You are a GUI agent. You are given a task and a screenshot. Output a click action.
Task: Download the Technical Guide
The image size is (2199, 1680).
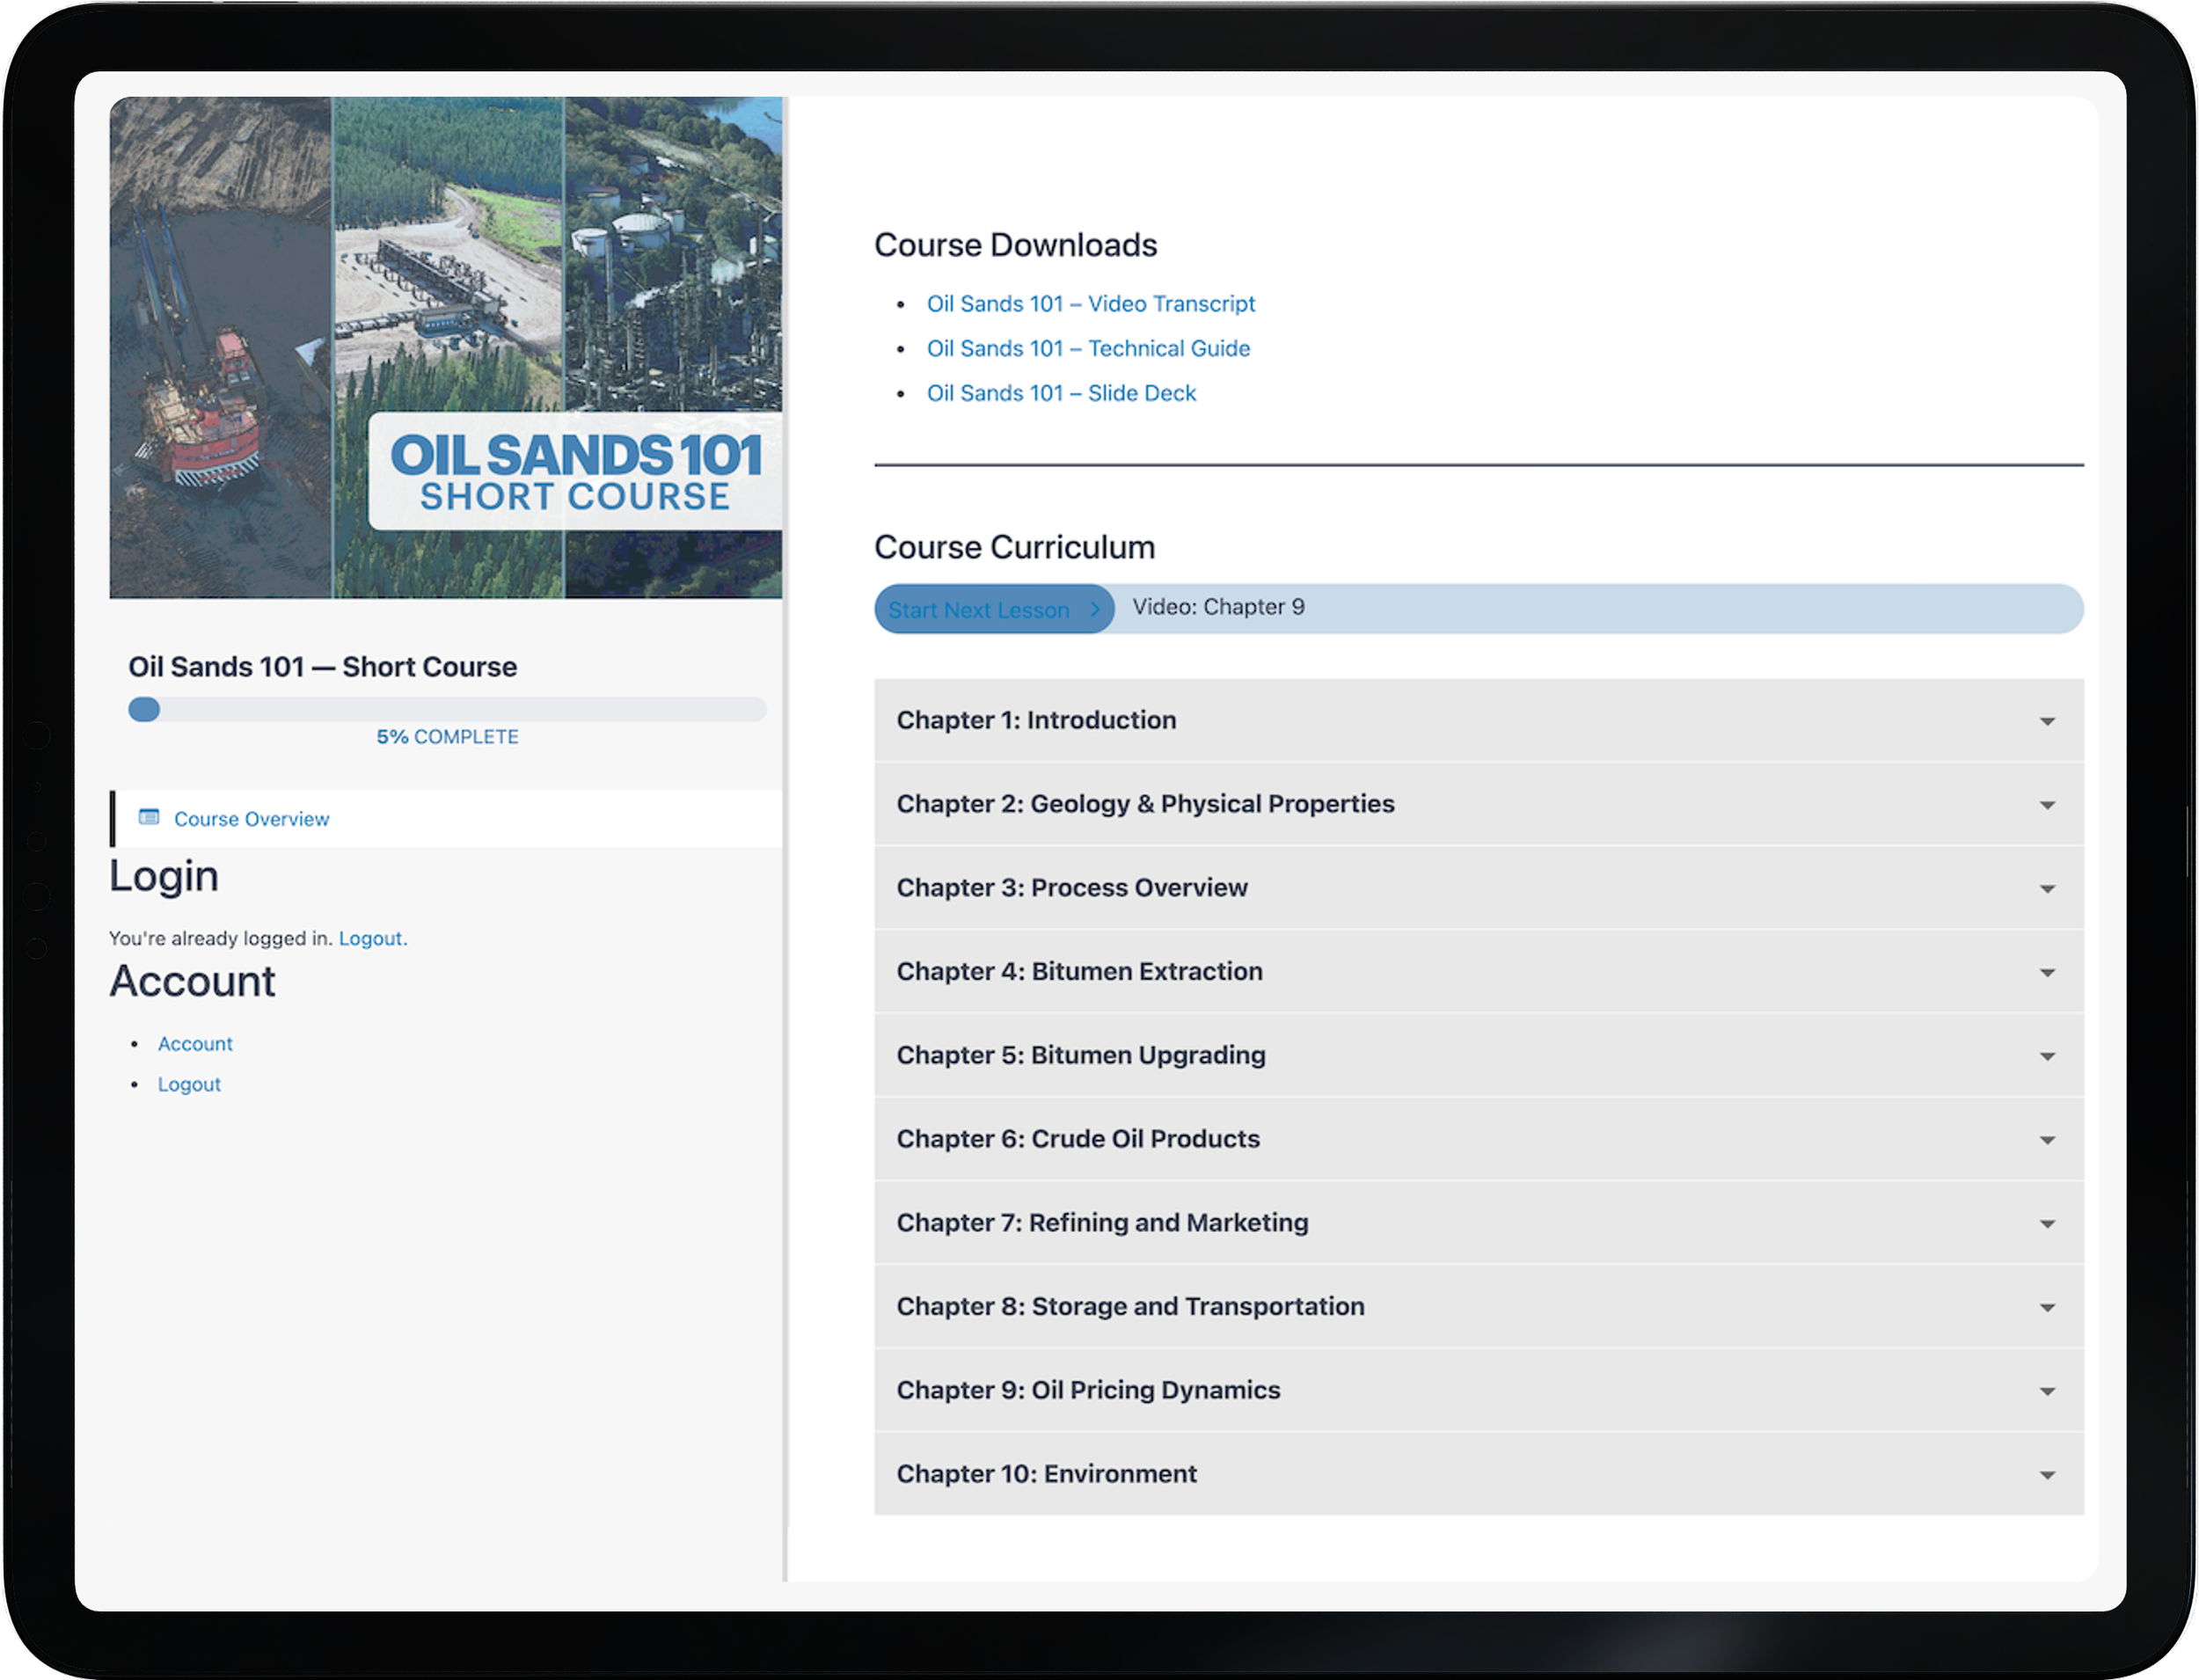pos(1087,349)
